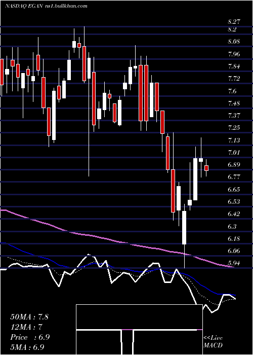Viewport: 253px width, 355px height.
Task: Click the 6.06 price axis label
Action: (234, 251)
